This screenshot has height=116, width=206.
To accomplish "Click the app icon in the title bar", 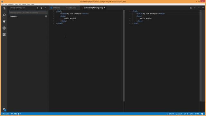I will click(x=2, y=2).
